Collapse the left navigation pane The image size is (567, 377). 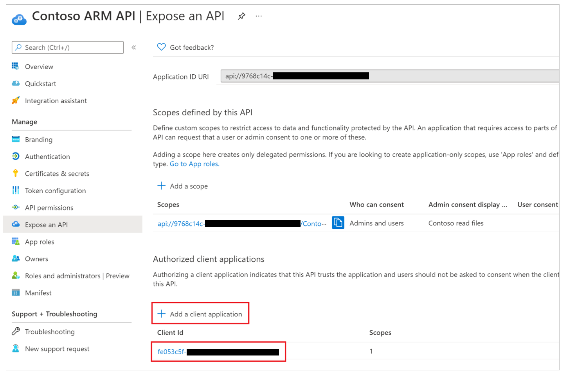click(133, 47)
